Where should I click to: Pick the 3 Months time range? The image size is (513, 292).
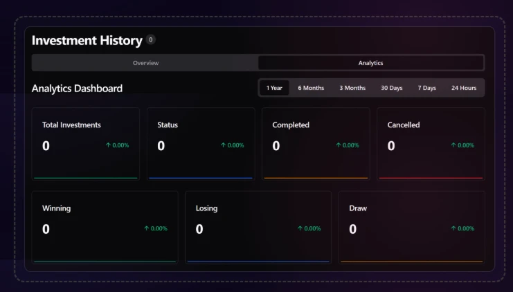(x=352, y=88)
